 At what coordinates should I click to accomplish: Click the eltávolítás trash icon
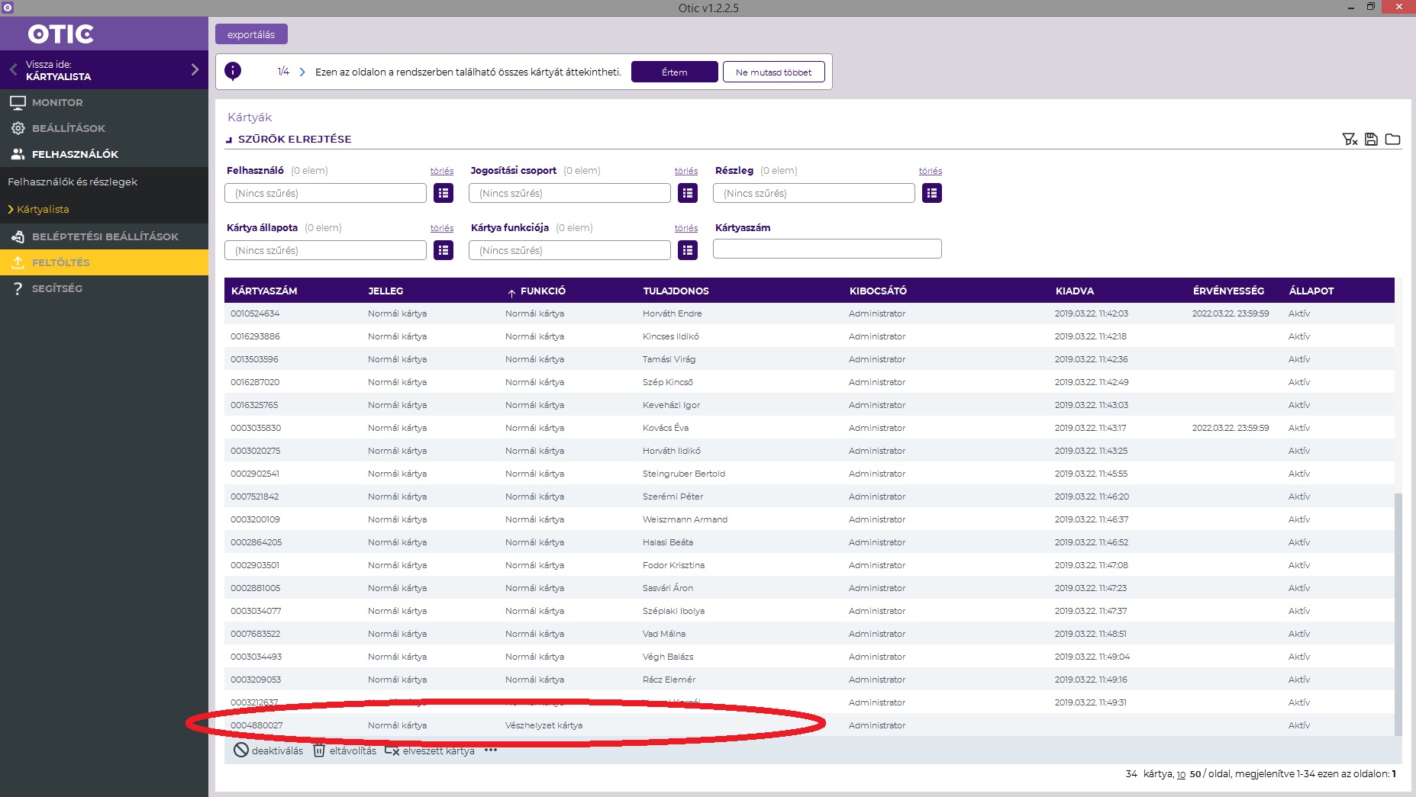coord(319,750)
